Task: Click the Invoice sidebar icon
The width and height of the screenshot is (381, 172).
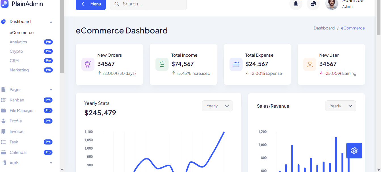Action: click(x=4, y=131)
